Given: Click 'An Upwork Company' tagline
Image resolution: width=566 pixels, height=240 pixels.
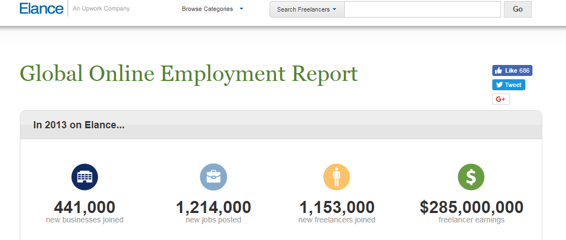Looking at the screenshot, I should pos(101,8).
